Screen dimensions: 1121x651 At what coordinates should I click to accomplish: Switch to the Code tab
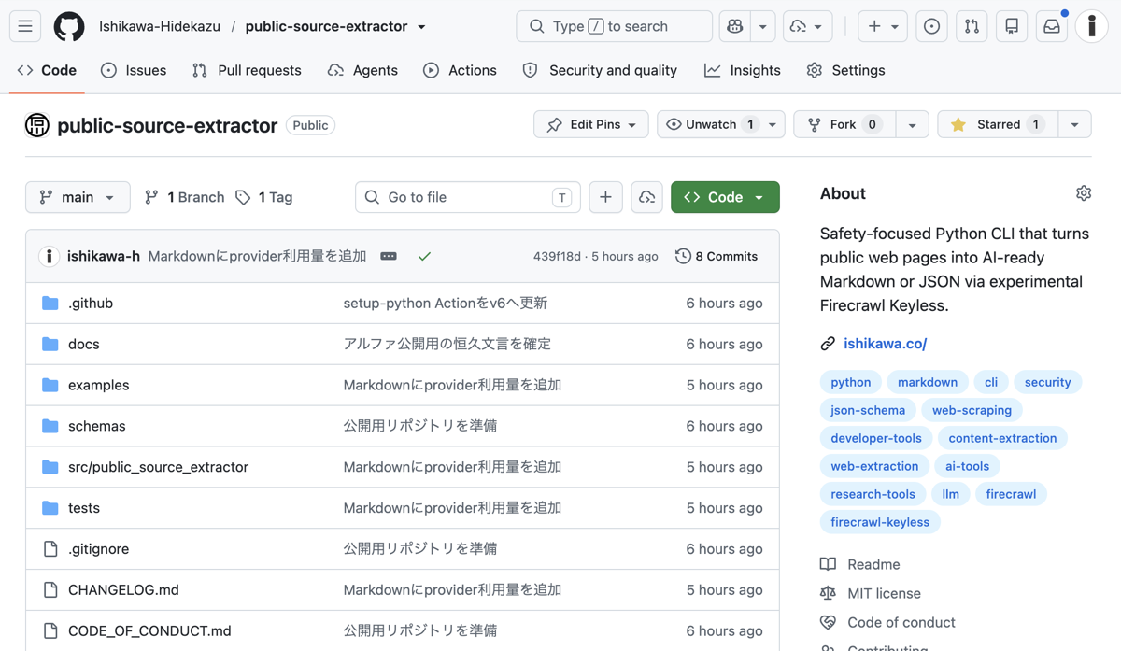tap(47, 70)
